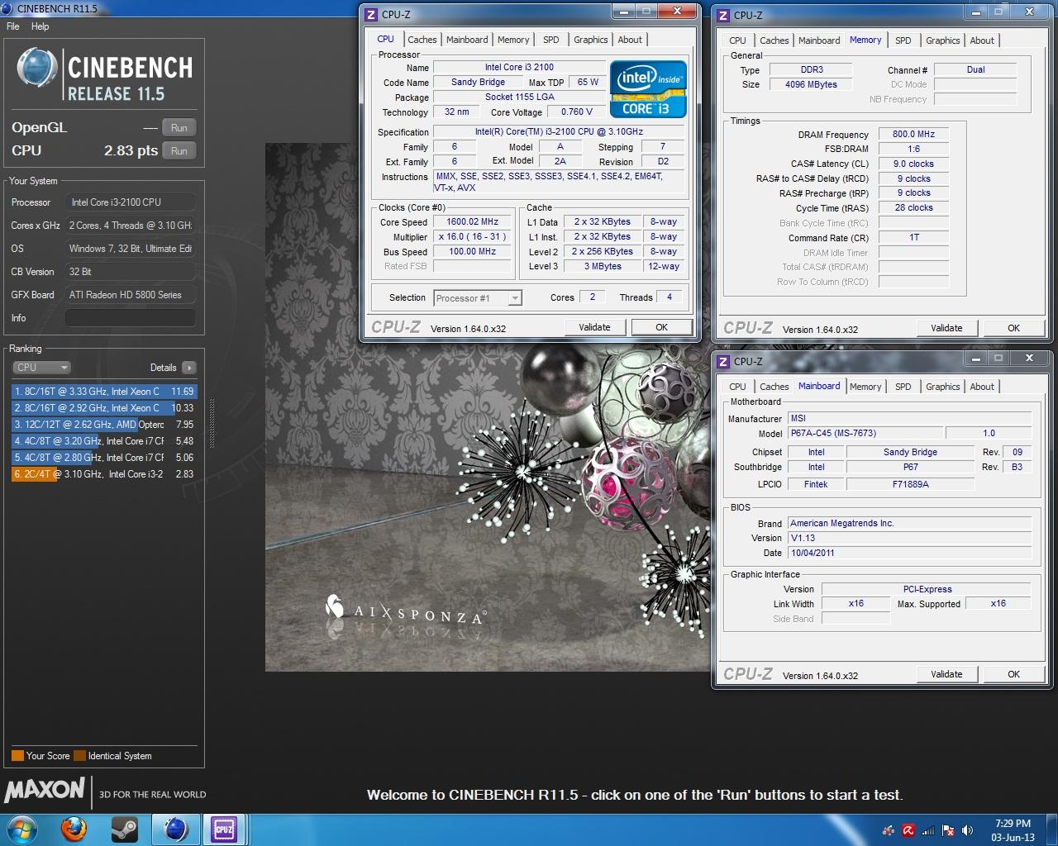Screen dimensions: 1058x846
Task: Open Mainboard tab in first CPU-Z window
Action: (x=467, y=40)
